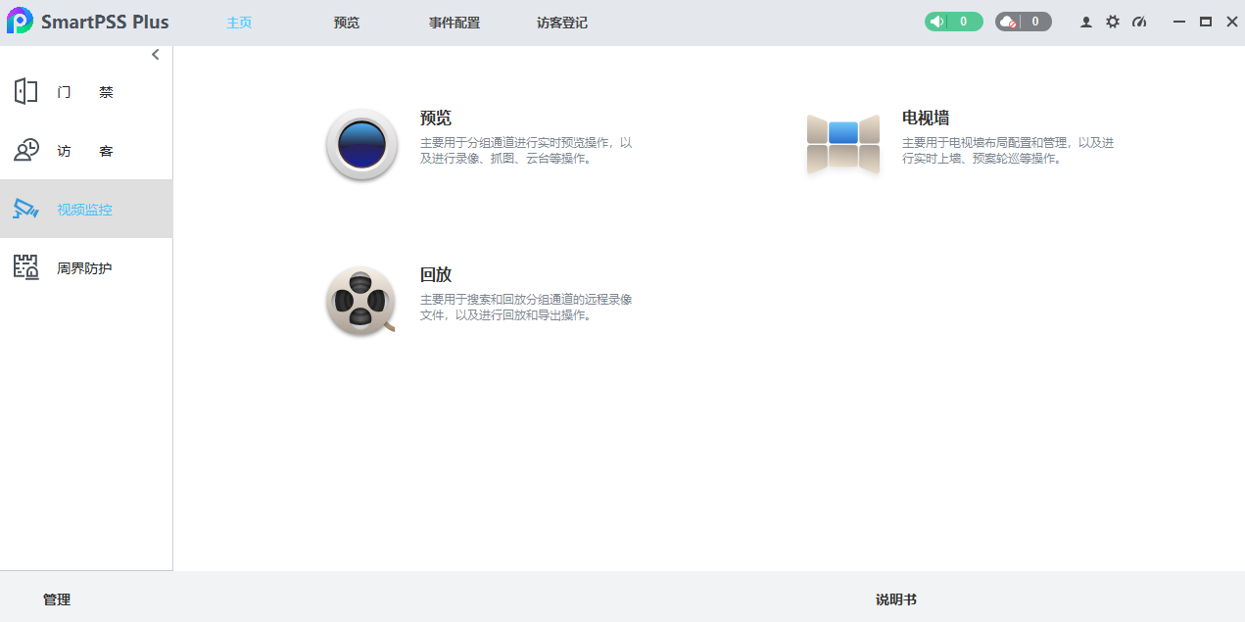The width and height of the screenshot is (1245, 622).
Task: Toggle the alarm sound speaker switch
Action: (x=936, y=21)
